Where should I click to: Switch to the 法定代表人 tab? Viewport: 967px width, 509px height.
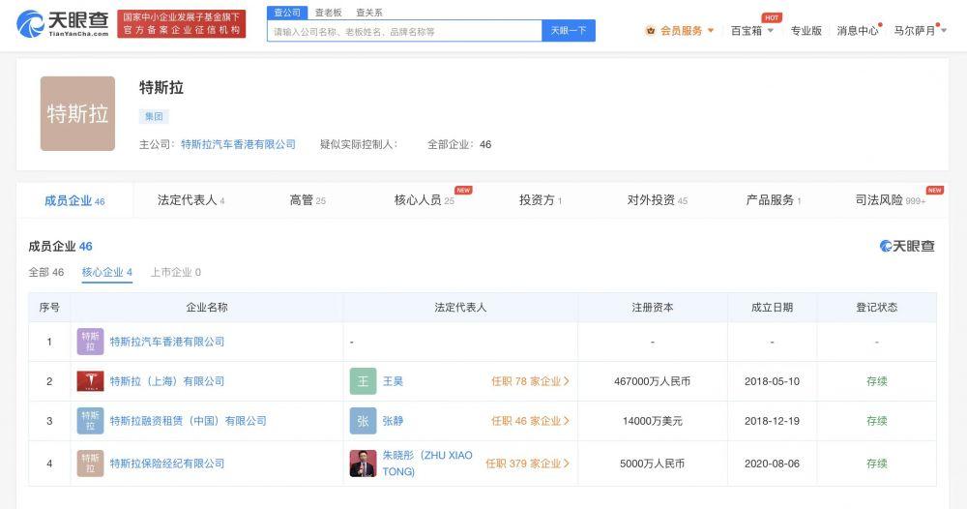pos(190,200)
